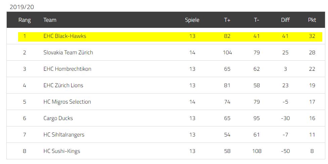Click the 2019/20 season heading
328x164 pixels.
[x=22, y=7]
